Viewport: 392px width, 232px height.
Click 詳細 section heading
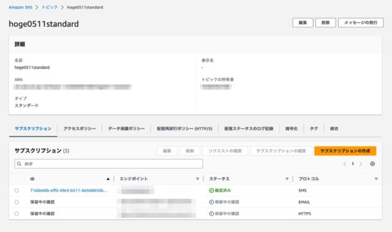pyautogui.click(x=20, y=44)
